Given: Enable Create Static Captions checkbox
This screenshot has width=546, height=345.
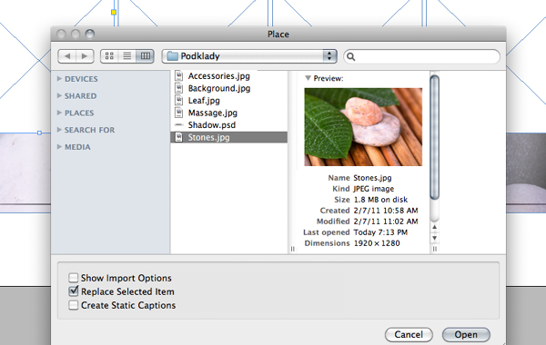Looking at the screenshot, I should [x=73, y=305].
